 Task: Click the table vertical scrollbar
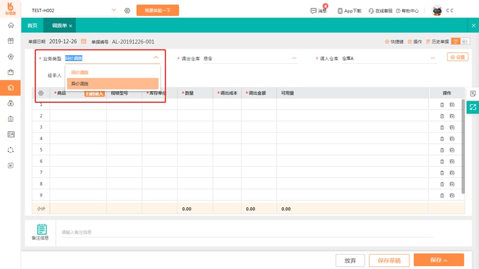tap(463, 146)
